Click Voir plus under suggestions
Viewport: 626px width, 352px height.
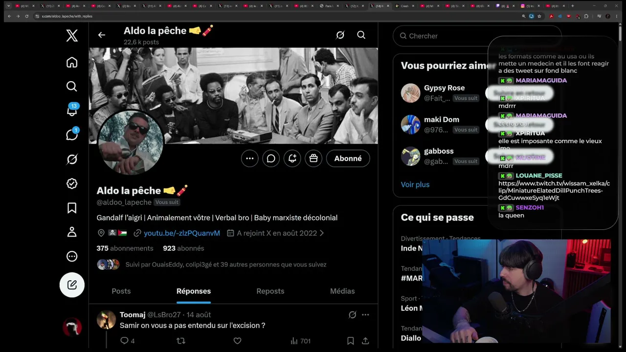415,184
